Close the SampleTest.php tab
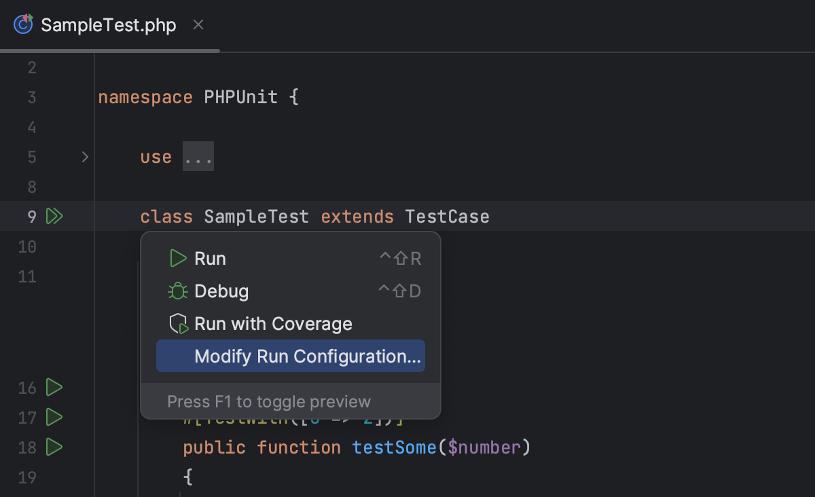The width and height of the screenshot is (815, 497). 198,24
